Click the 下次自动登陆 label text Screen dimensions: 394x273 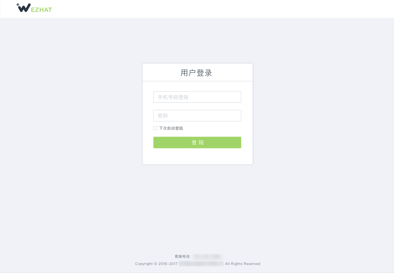(171, 128)
